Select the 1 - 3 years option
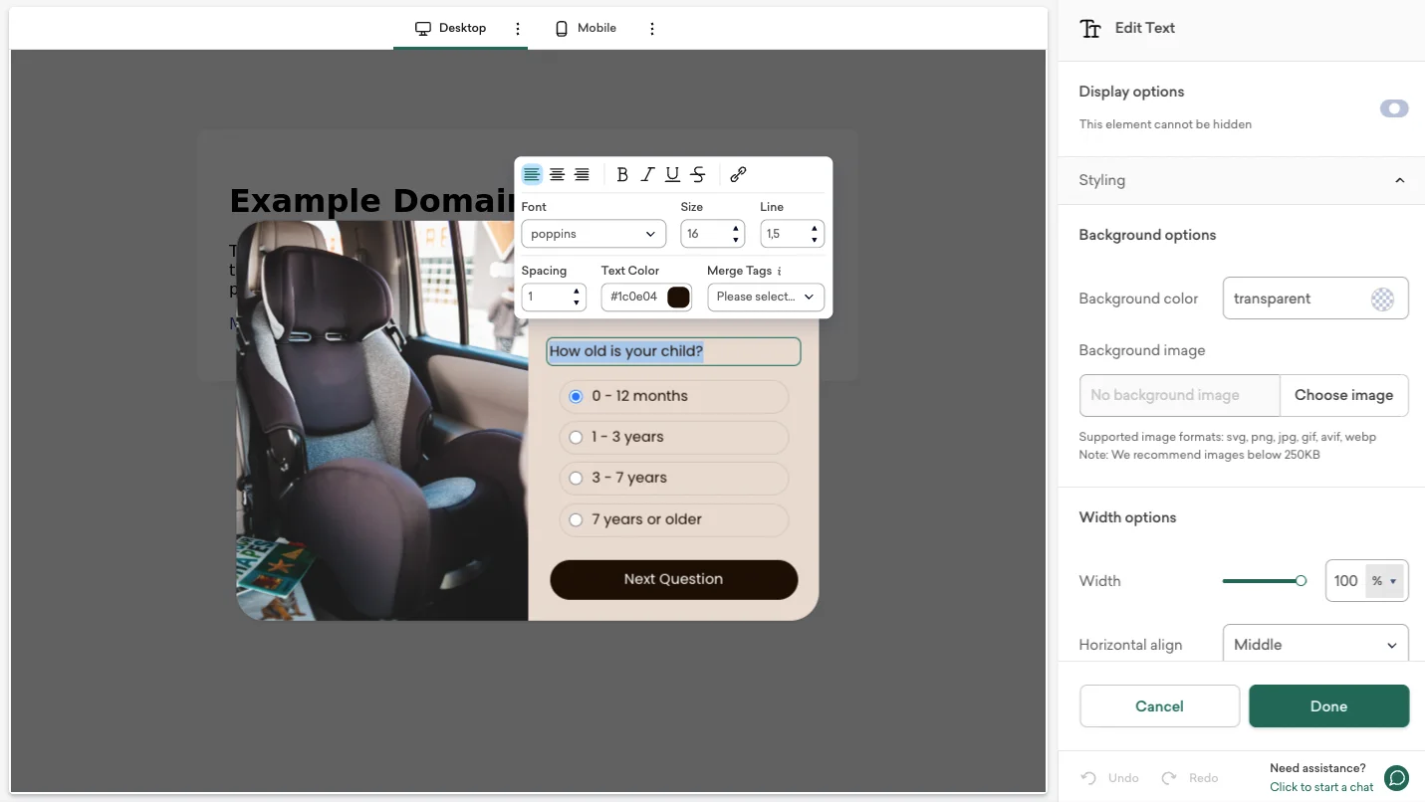The width and height of the screenshot is (1425, 802). (x=674, y=437)
